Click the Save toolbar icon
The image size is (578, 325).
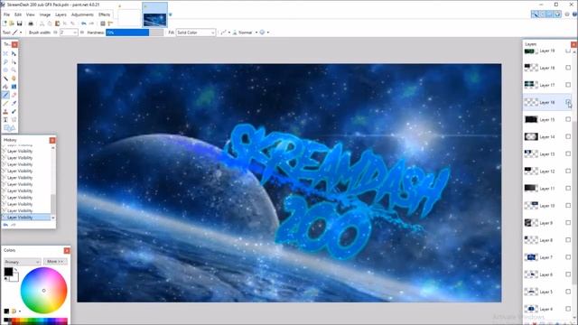click(x=20, y=23)
